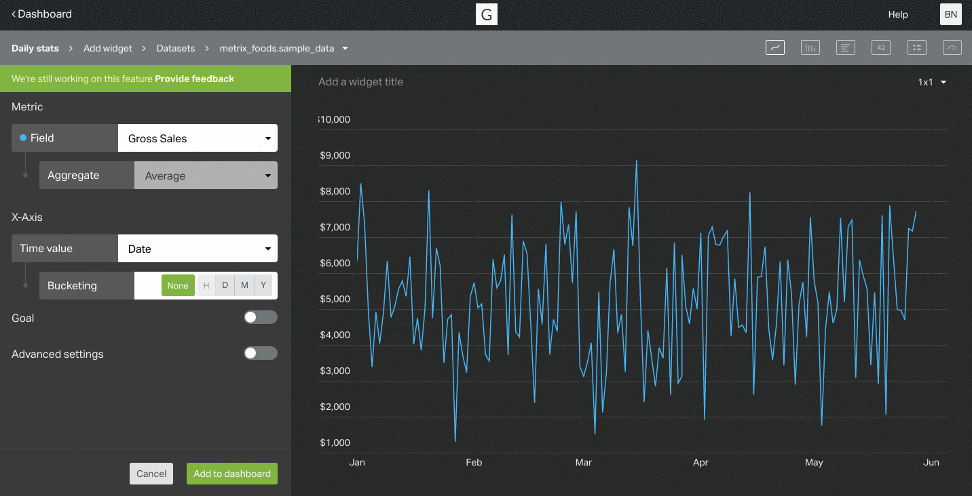This screenshot has height=496, width=972.
Task: Select Y (year) bucketing option
Action: (x=263, y=285)
